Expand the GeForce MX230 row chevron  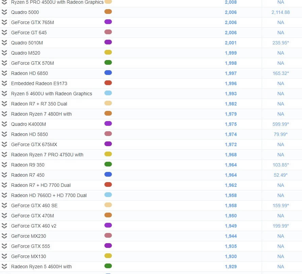[4, 236]
